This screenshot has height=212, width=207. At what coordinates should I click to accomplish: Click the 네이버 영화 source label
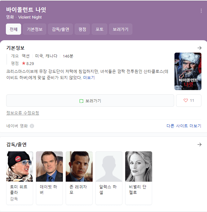coord(17,126)
